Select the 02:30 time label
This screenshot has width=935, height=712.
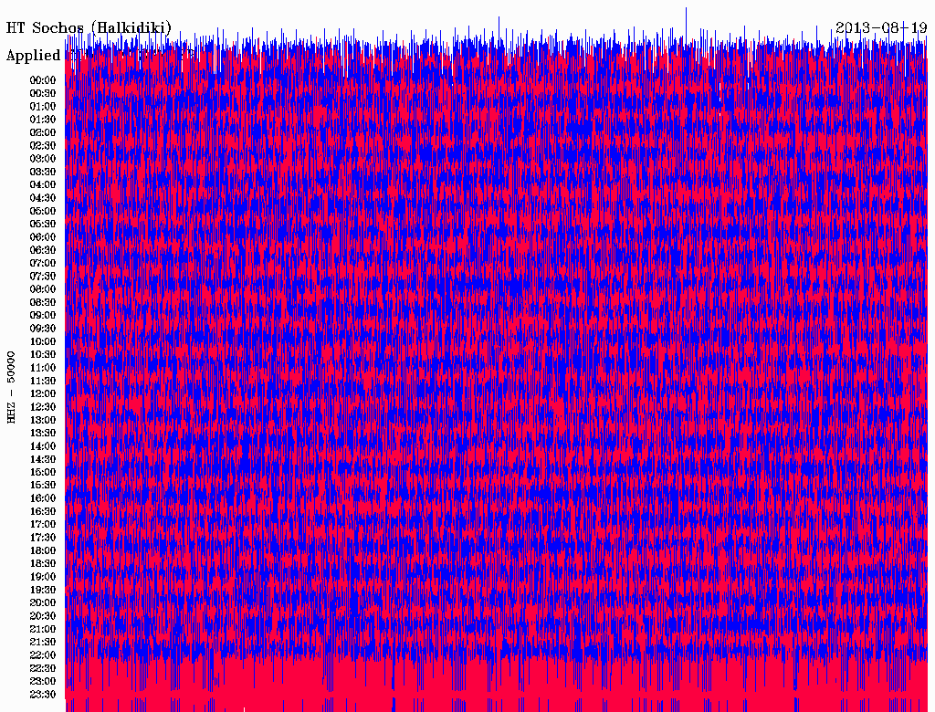[42, 145]
